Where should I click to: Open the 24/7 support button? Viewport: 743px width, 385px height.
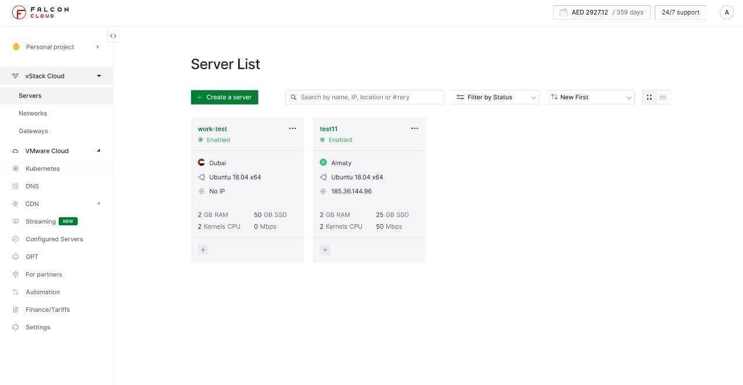[680, 12]
